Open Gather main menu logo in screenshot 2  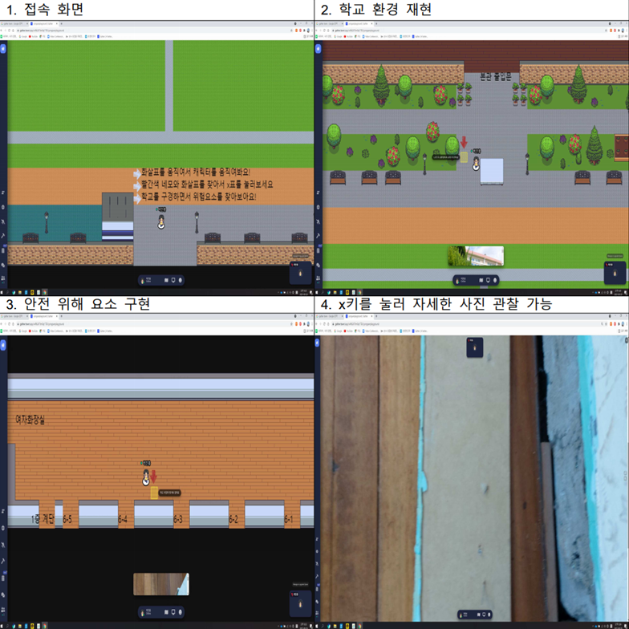click(x=318, y=48)
